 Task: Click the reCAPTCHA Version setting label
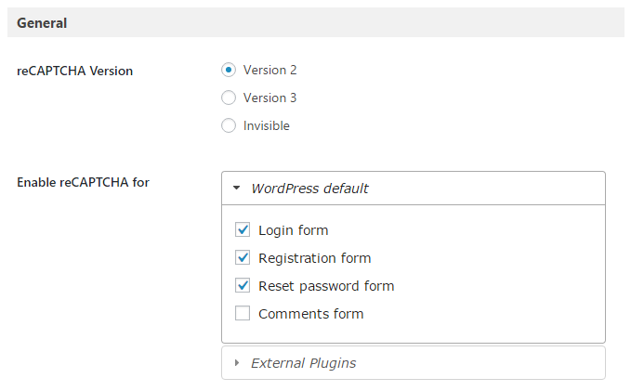(75, 71)
